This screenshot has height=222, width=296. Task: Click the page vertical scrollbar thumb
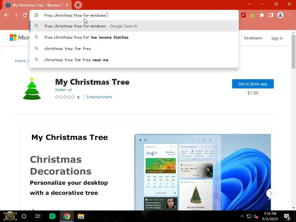[x=294, y=51]
